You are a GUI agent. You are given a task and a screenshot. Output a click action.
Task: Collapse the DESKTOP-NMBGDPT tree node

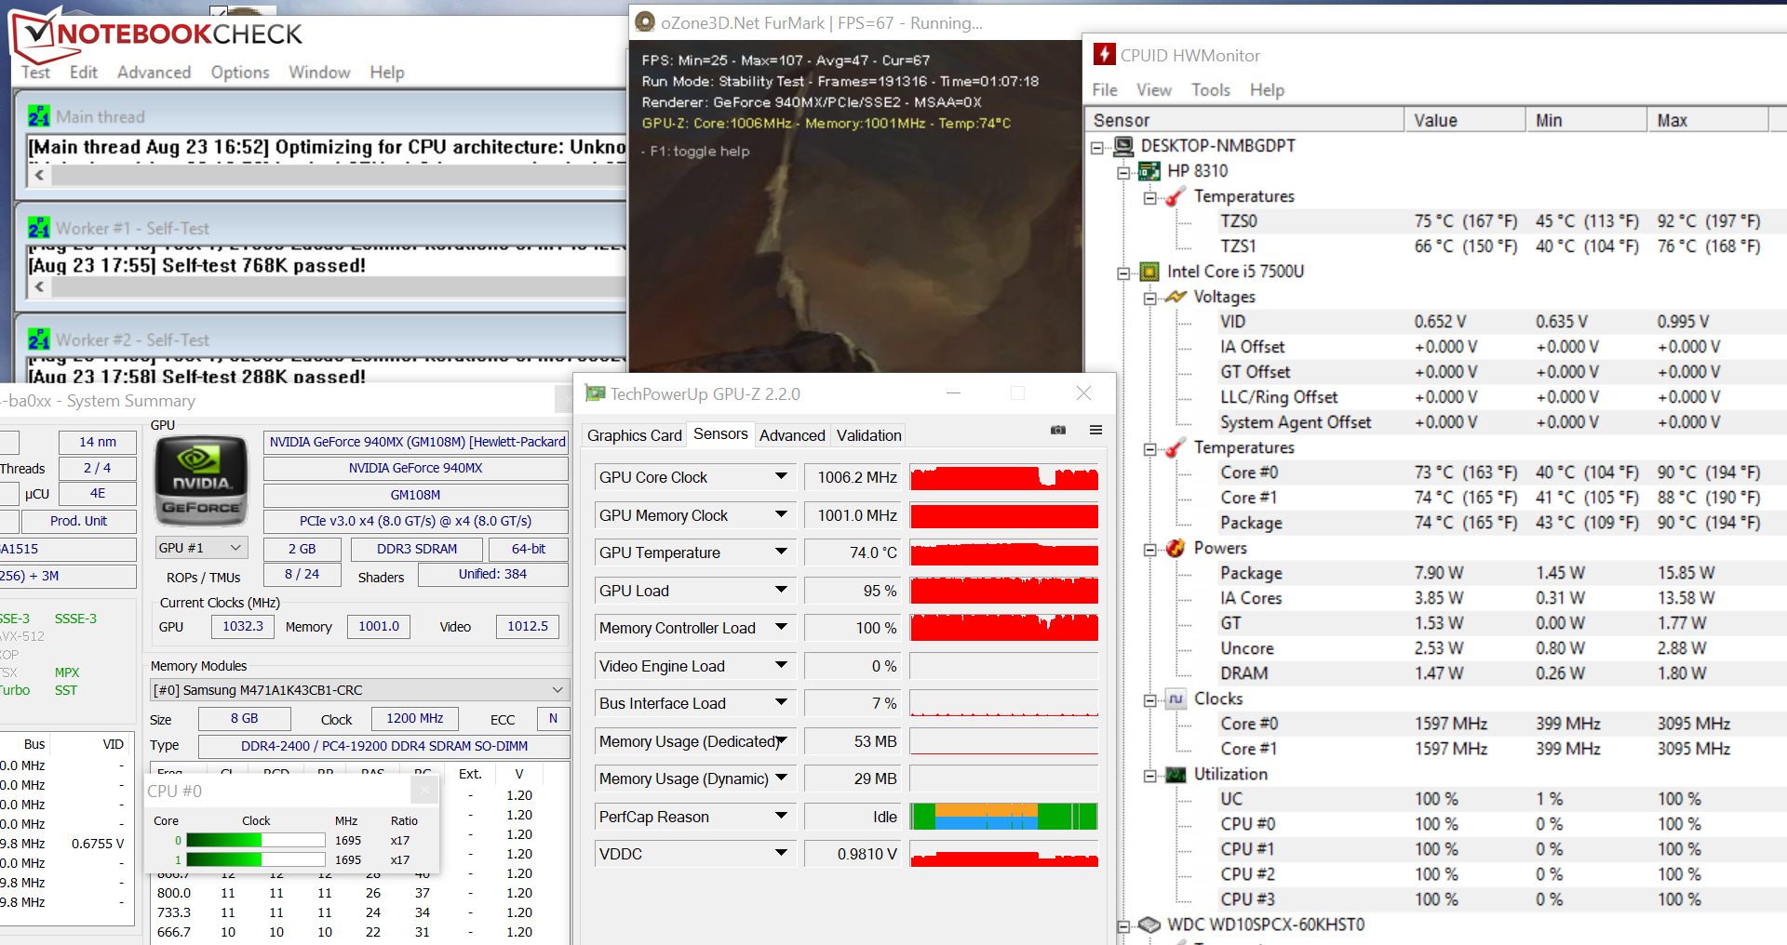(x=1097, y=147)
